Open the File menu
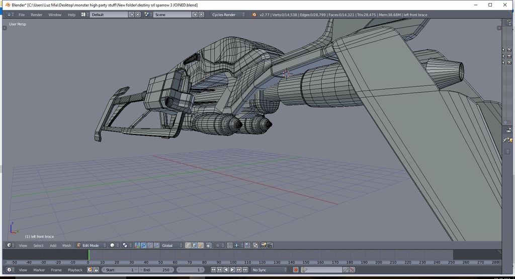This screenshot has width=515, height=279. [21, 15]
